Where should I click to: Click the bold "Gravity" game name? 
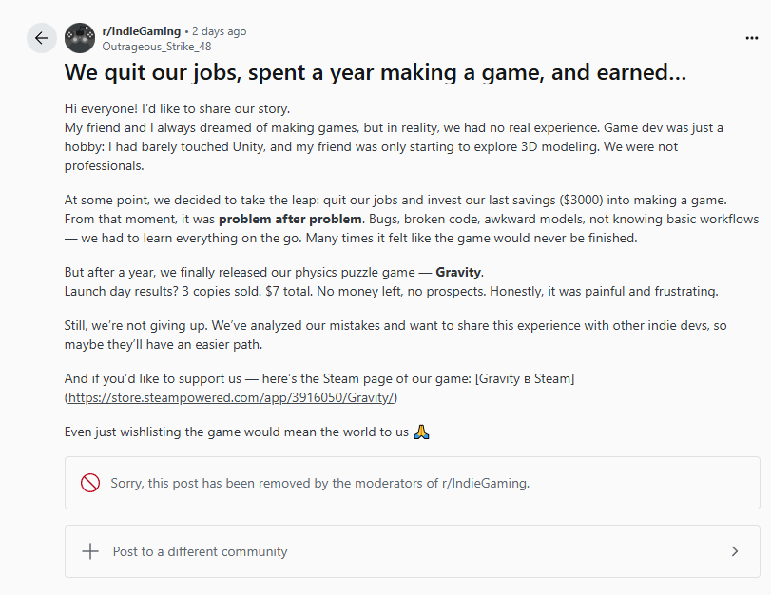458,272
